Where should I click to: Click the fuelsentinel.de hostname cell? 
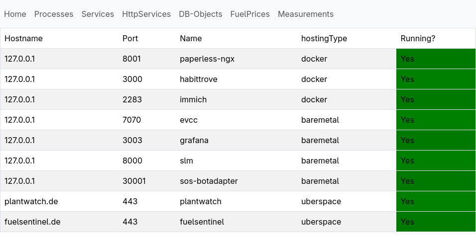pyautogui.click(x=59, y=222)
